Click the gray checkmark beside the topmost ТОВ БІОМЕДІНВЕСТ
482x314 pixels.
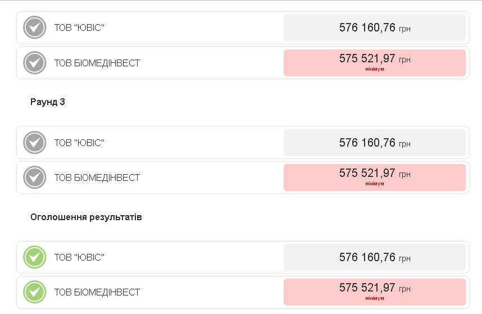34,63
